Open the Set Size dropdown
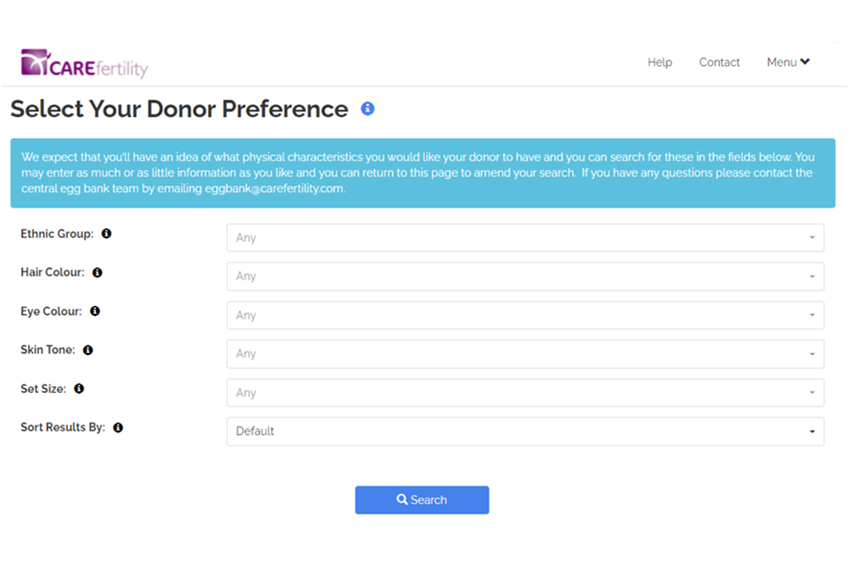Viewport: 849px width, 566px height. coord(525,393)
